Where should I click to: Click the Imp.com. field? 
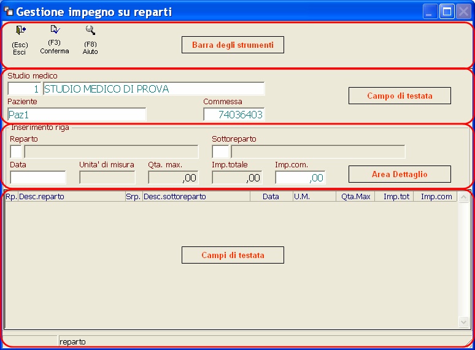pyautogui.click(x=301, y=178)
